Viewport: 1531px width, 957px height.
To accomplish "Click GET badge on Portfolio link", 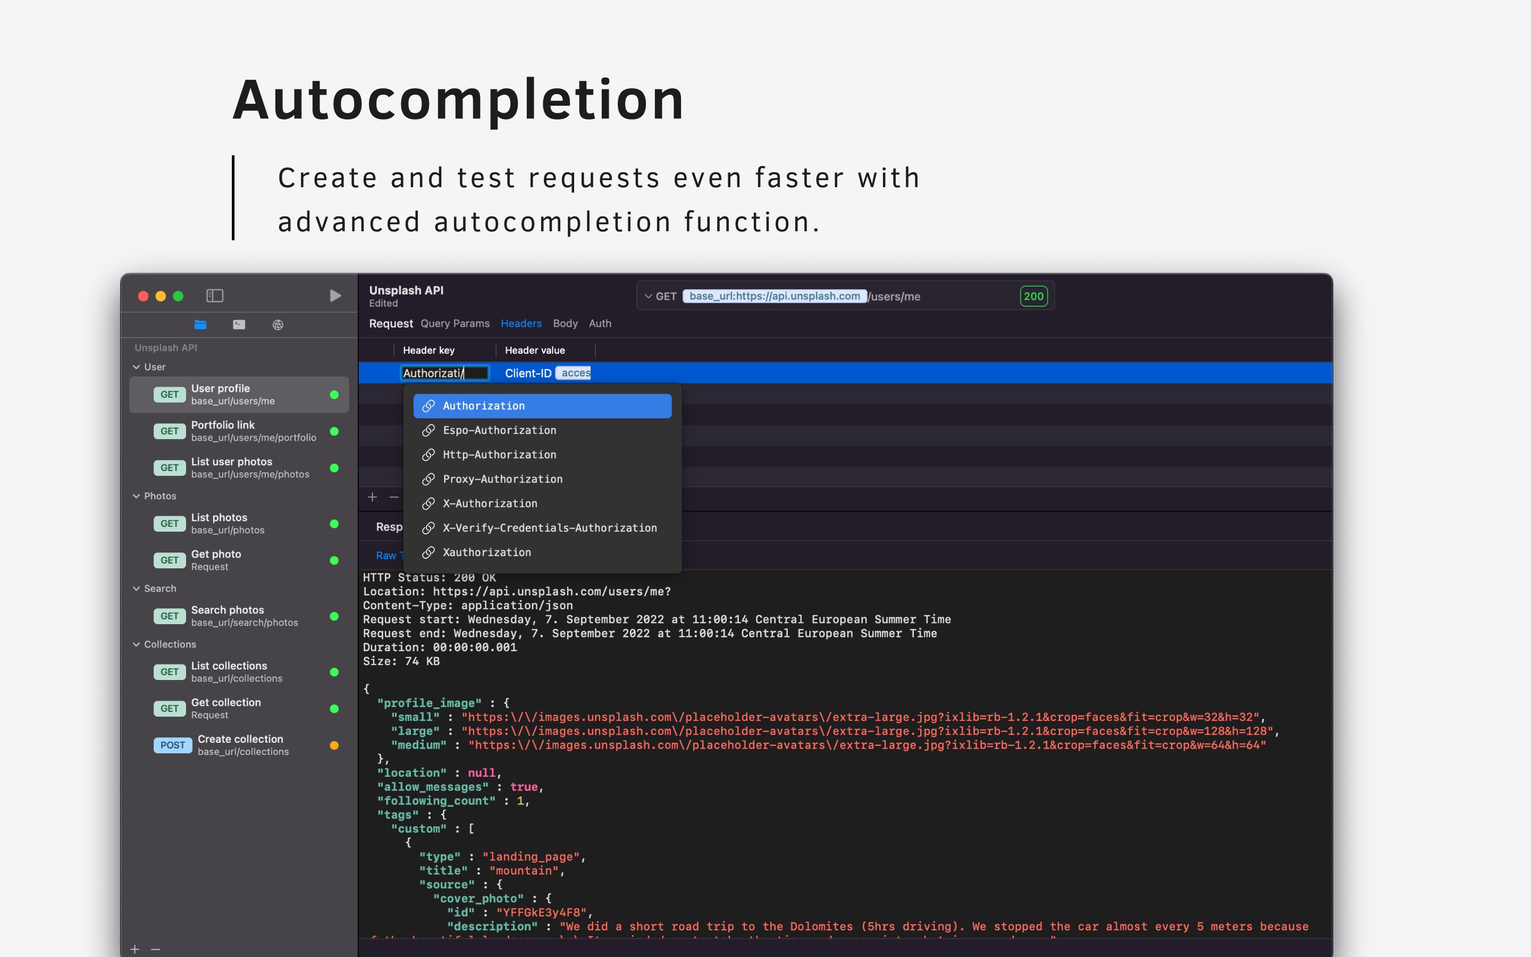I will click(x=169, y=432).
